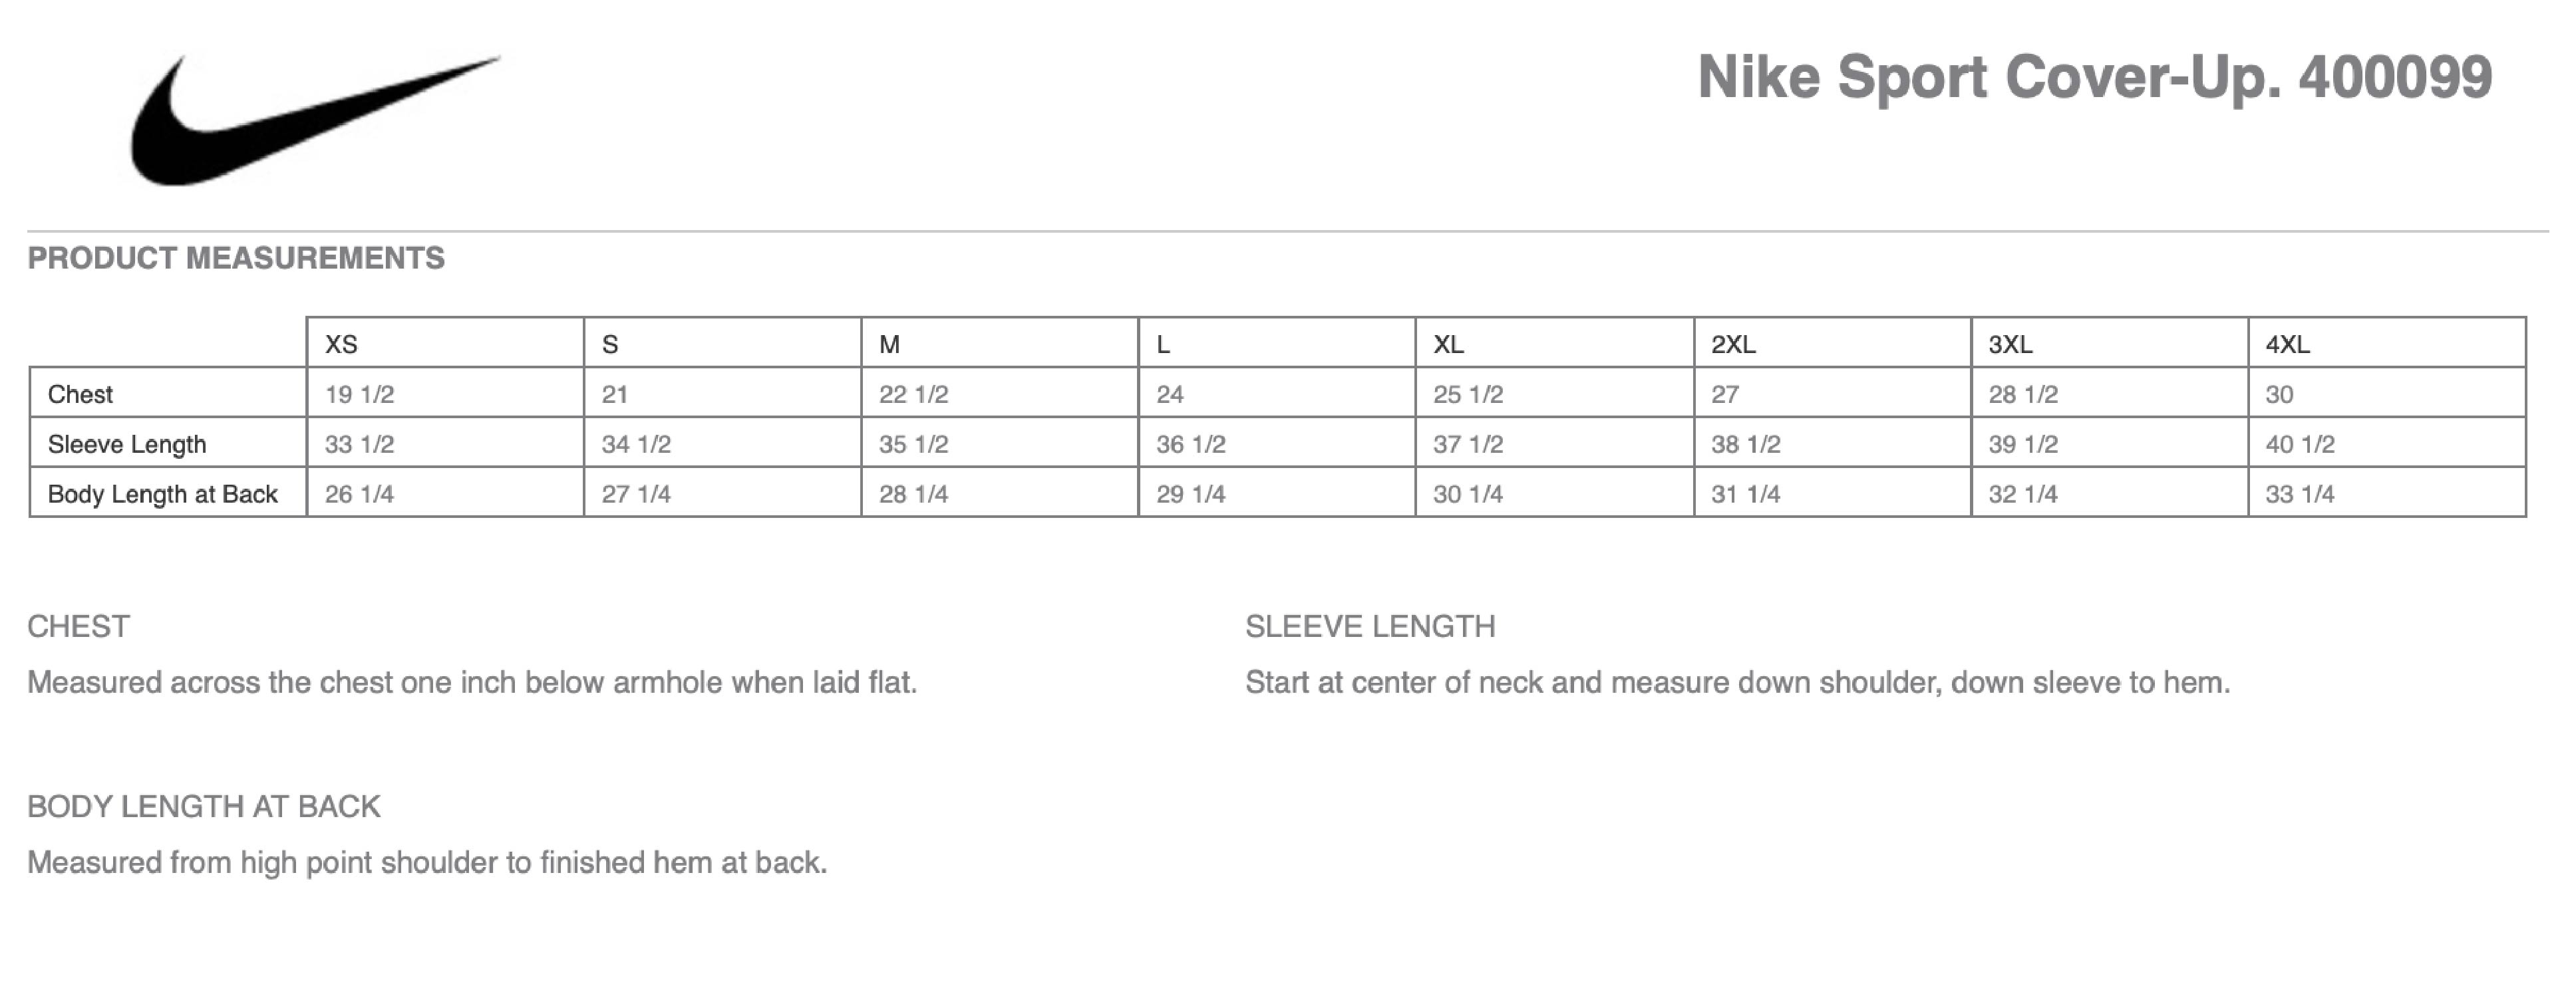Click the Chest measuring instructions sentence
This screenshot has height=984, width=2576.
point(472,682)
